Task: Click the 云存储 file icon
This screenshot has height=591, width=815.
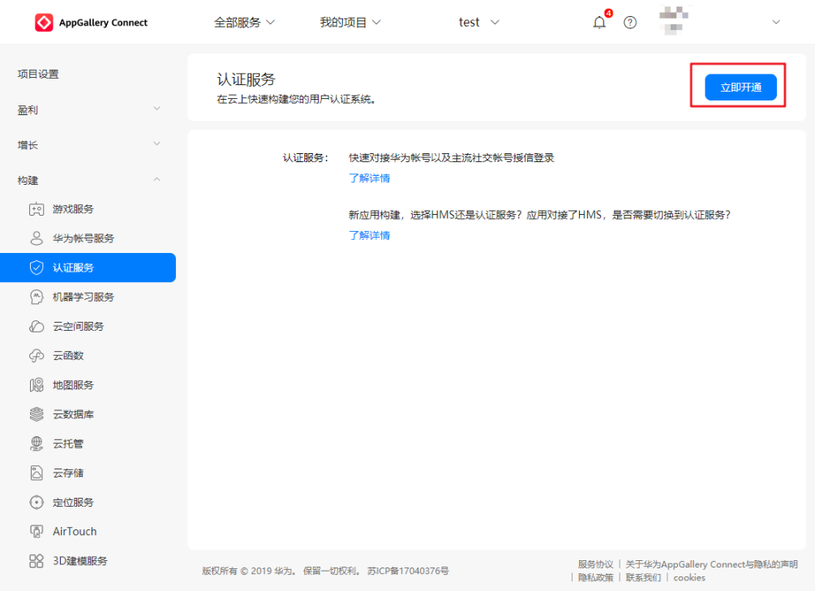Action: pyautogui.click(x=36, y=473)
